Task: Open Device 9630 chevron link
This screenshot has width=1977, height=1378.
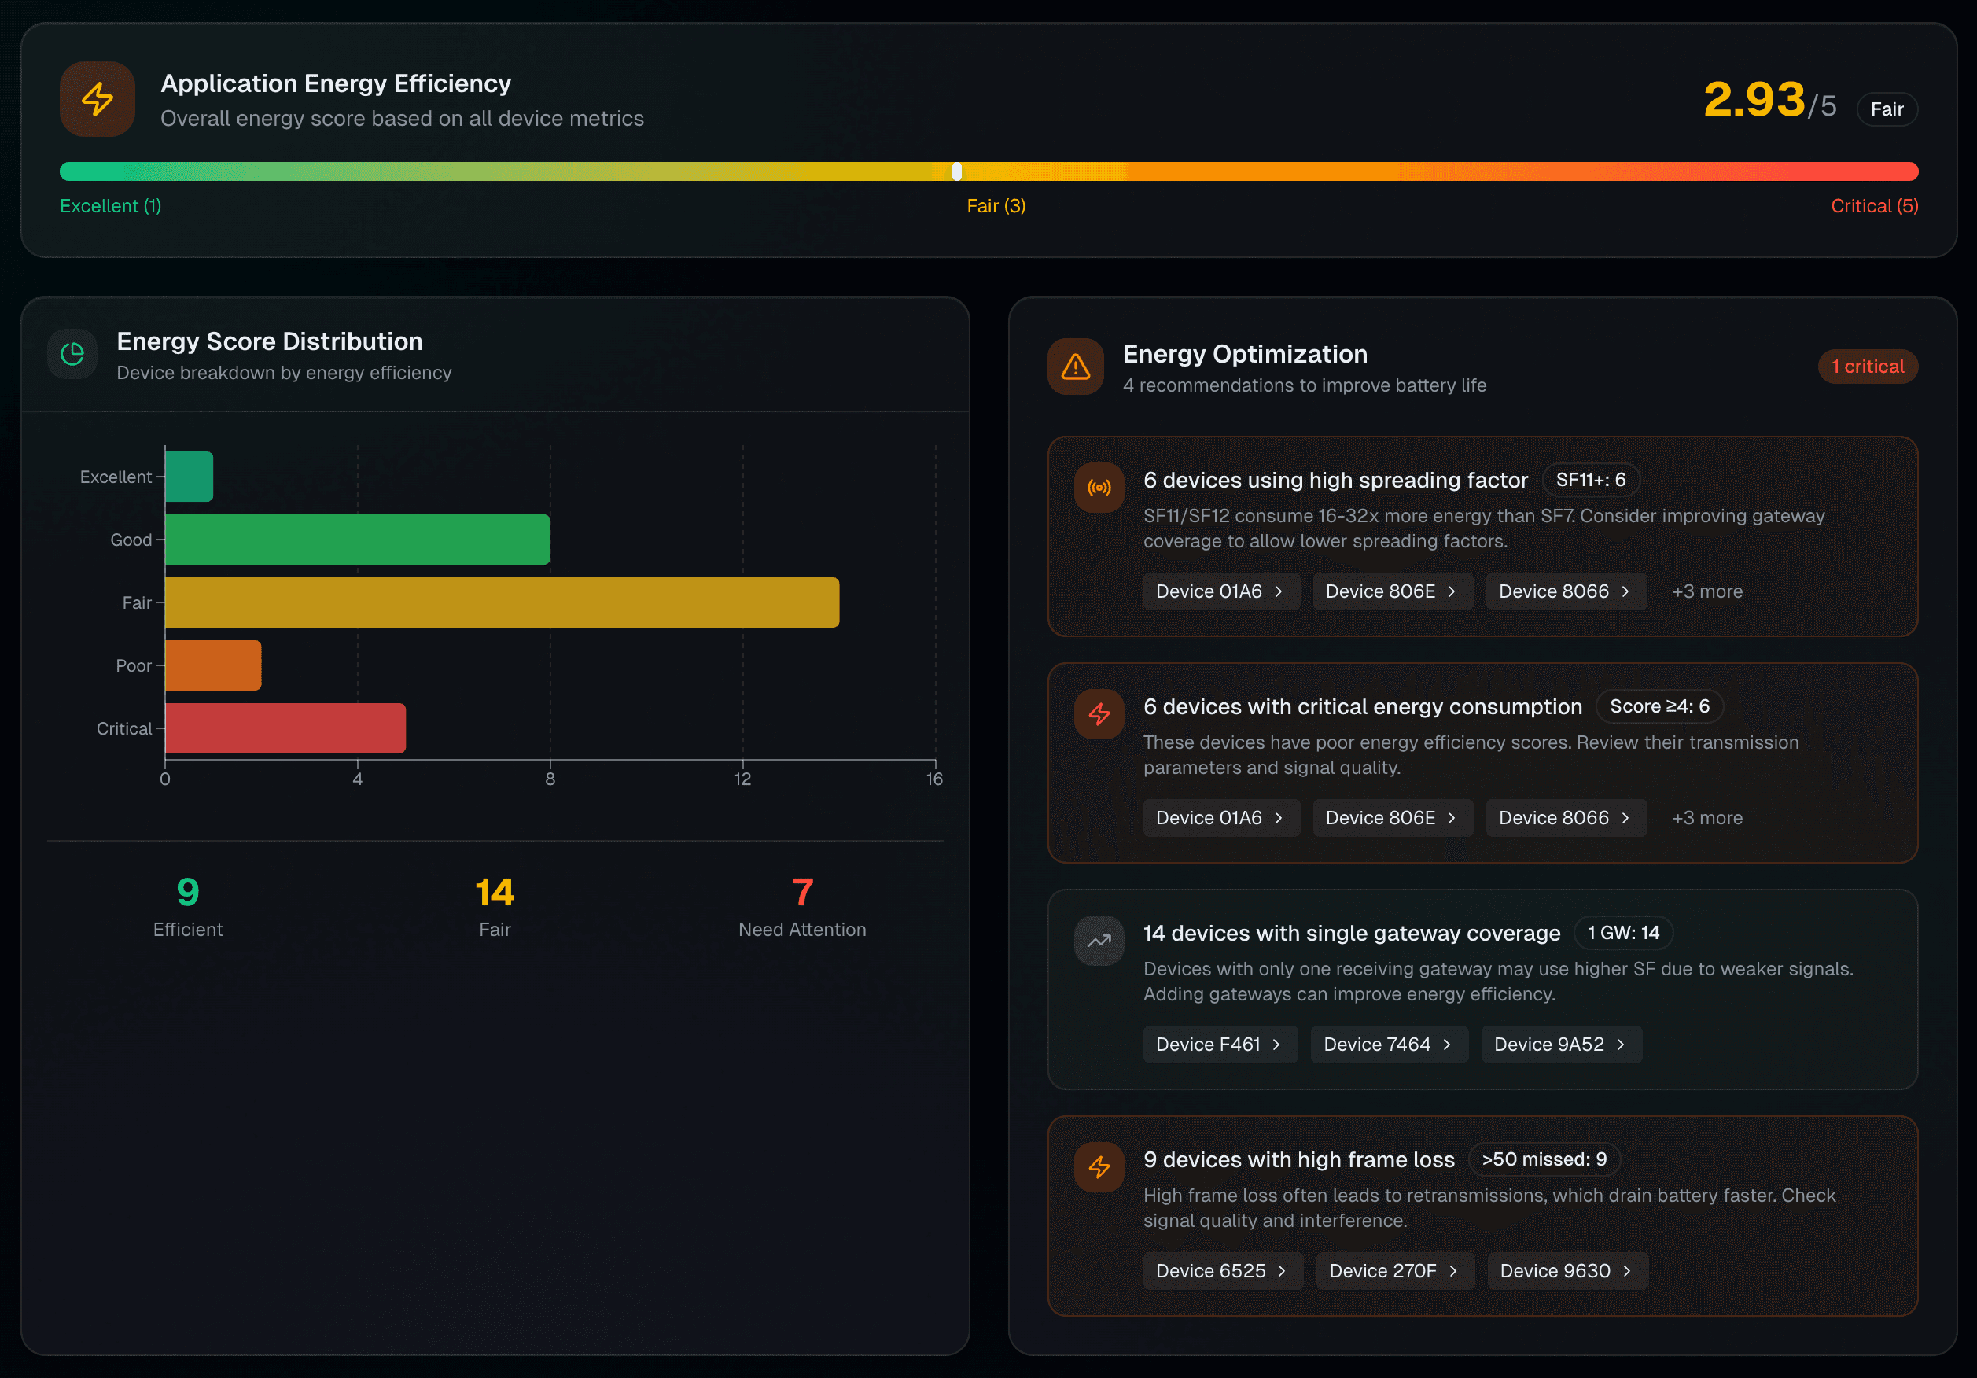Action: click(1626, 1271)
